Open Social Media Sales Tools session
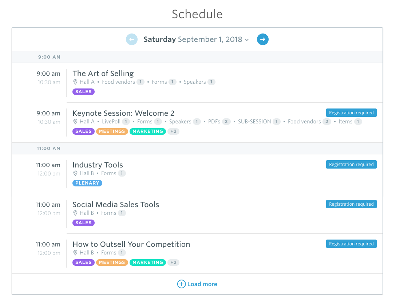 tap(116, 205)
